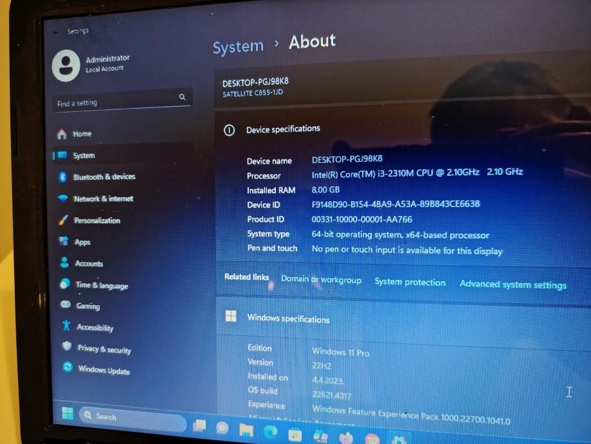Screen dimensions: 591x444
Task: Select the Device ID value
Action: 396,204
